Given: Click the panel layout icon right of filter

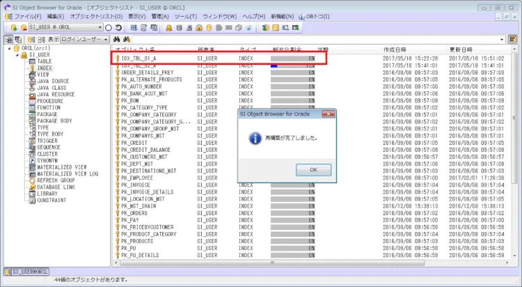Looking at the screenshot, I should click(513, 39).
